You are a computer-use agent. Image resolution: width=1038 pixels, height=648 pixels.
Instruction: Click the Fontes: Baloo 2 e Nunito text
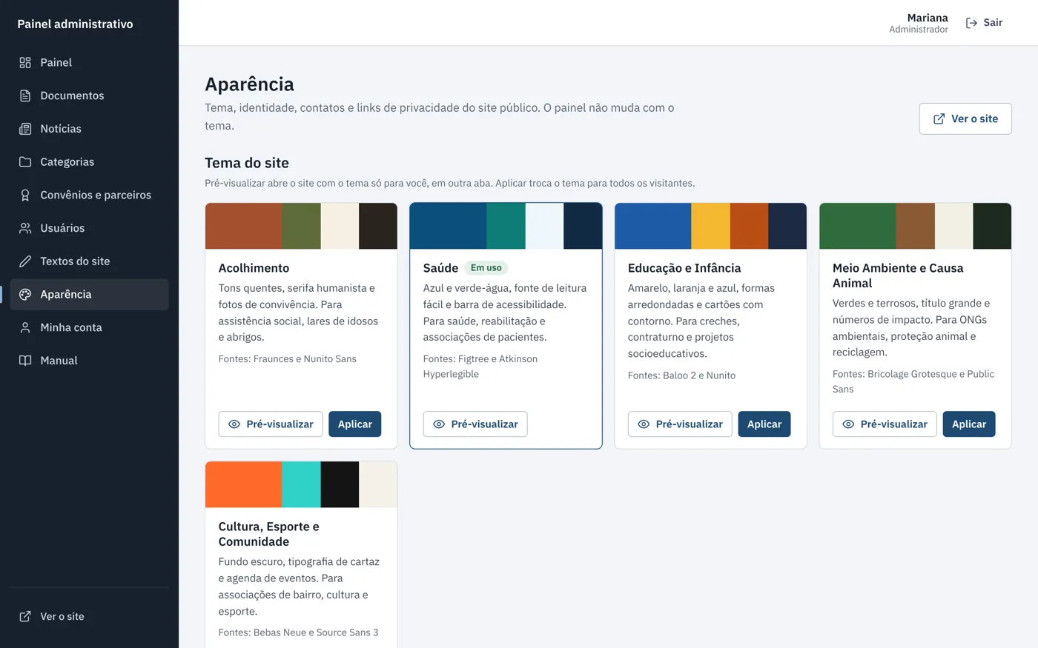tap(681, 375)
